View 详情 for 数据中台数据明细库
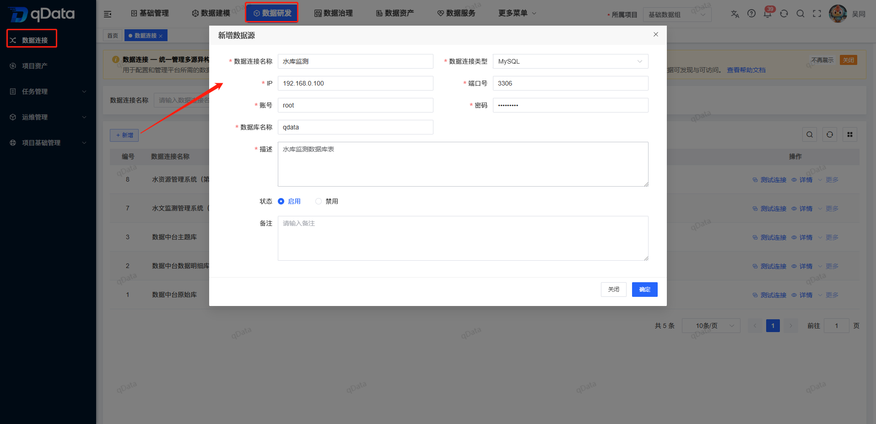 point(802,266)
